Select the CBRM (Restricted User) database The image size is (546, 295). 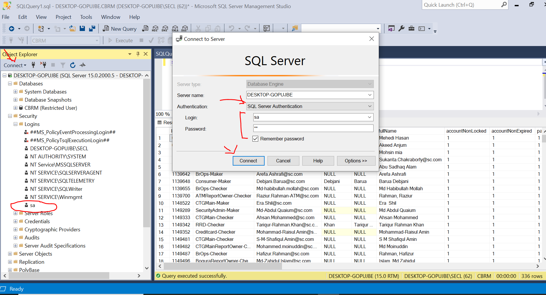(51, 108)
